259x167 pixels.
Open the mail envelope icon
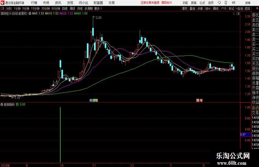click(234, 3)
